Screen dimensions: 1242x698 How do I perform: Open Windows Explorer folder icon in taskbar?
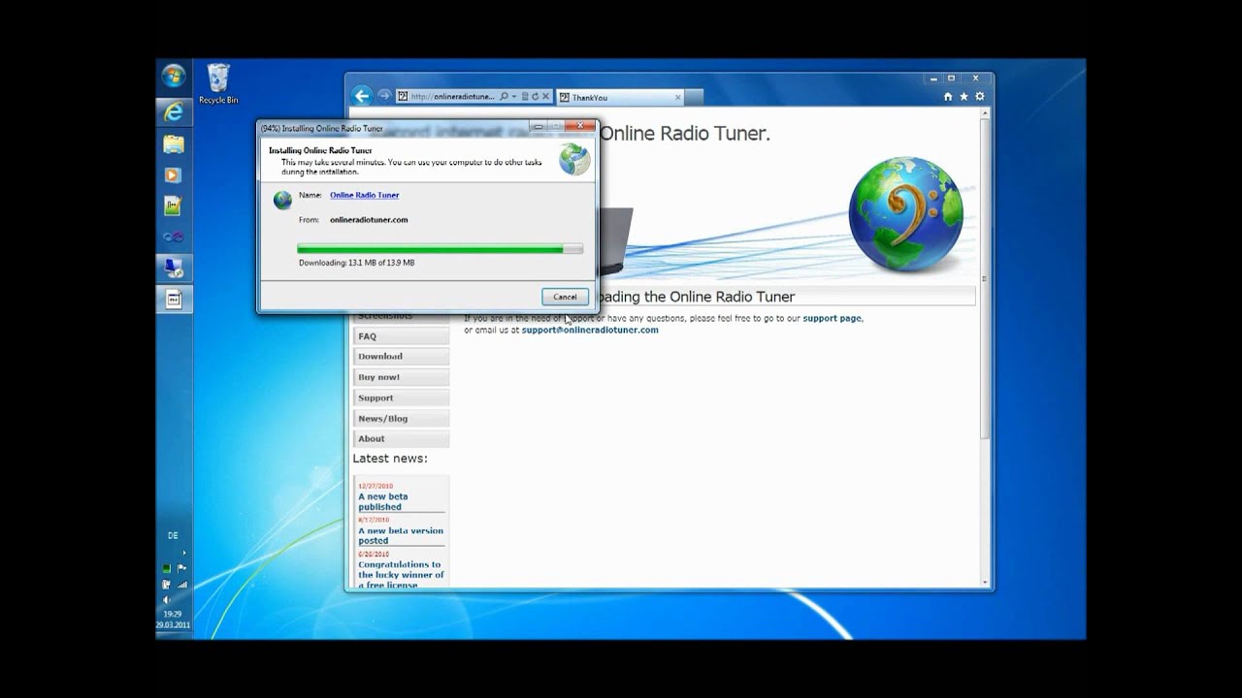tap(174, 144)
